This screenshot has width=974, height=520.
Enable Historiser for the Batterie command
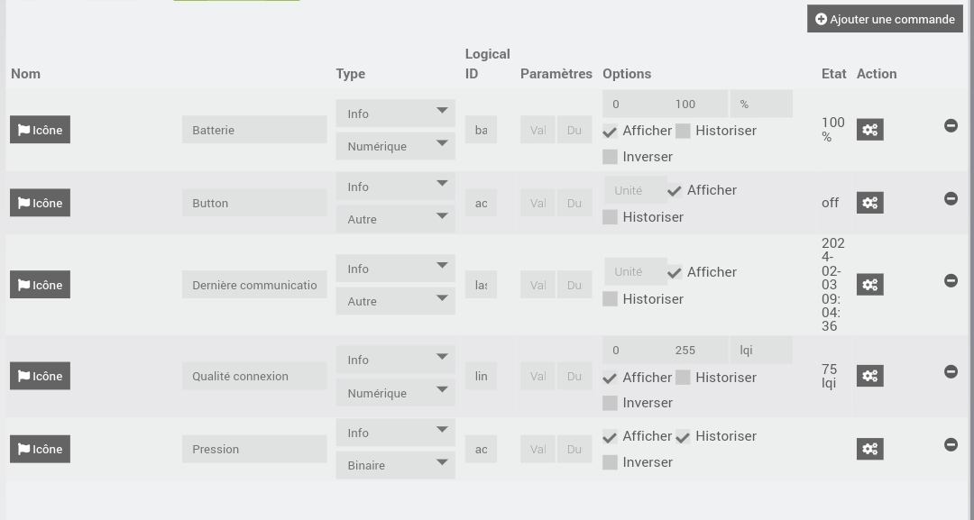pyautogui.click(x=684, y=131)
